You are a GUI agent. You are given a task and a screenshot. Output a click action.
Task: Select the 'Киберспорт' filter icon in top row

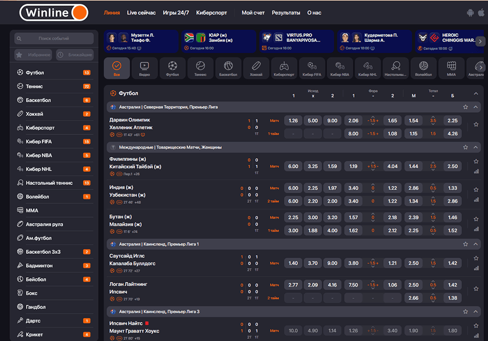pos(284,68)
